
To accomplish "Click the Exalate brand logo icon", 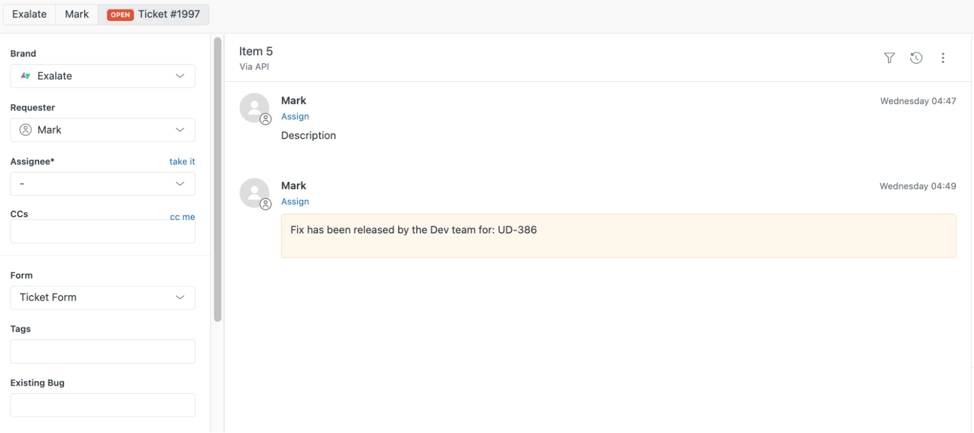I will point(25,76).
